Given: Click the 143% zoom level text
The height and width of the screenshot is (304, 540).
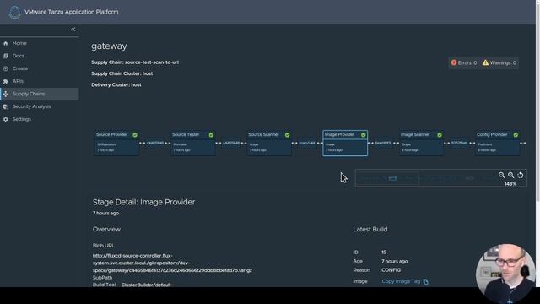Looking at the screenshot, I should pyautogui.click(x=510, y=184).
